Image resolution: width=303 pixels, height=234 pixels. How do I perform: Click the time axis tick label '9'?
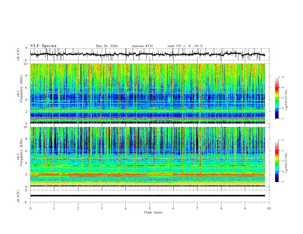click(245, 208)
